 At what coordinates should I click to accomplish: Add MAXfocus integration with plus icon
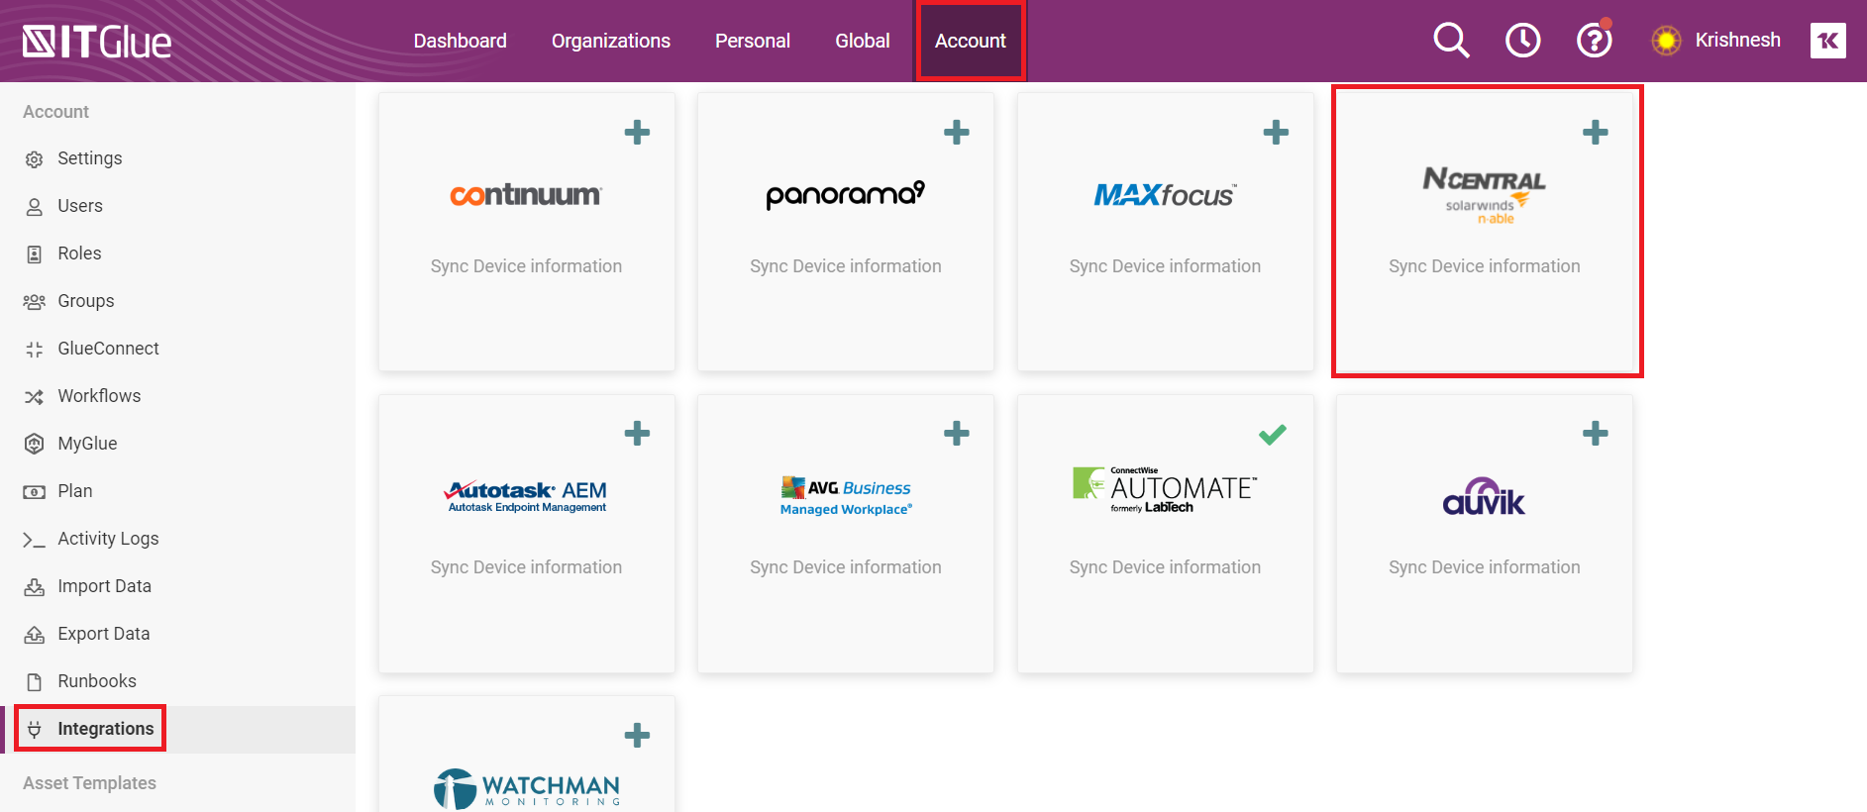point(1276,132)
